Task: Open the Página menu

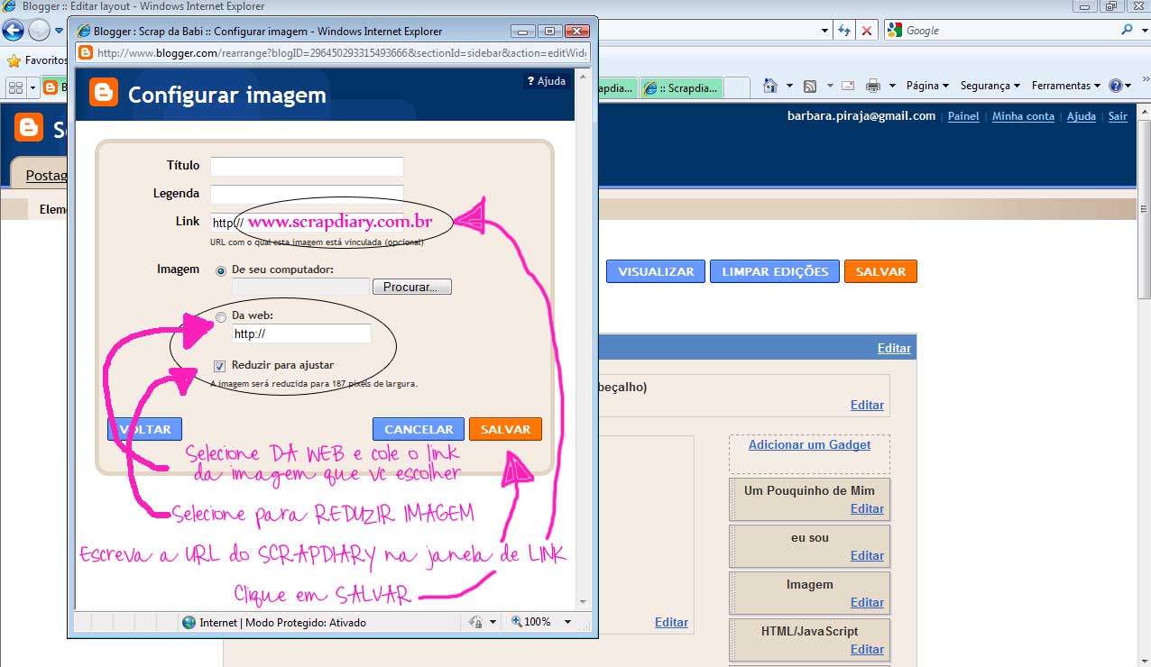Action: [x=928, y=86]
